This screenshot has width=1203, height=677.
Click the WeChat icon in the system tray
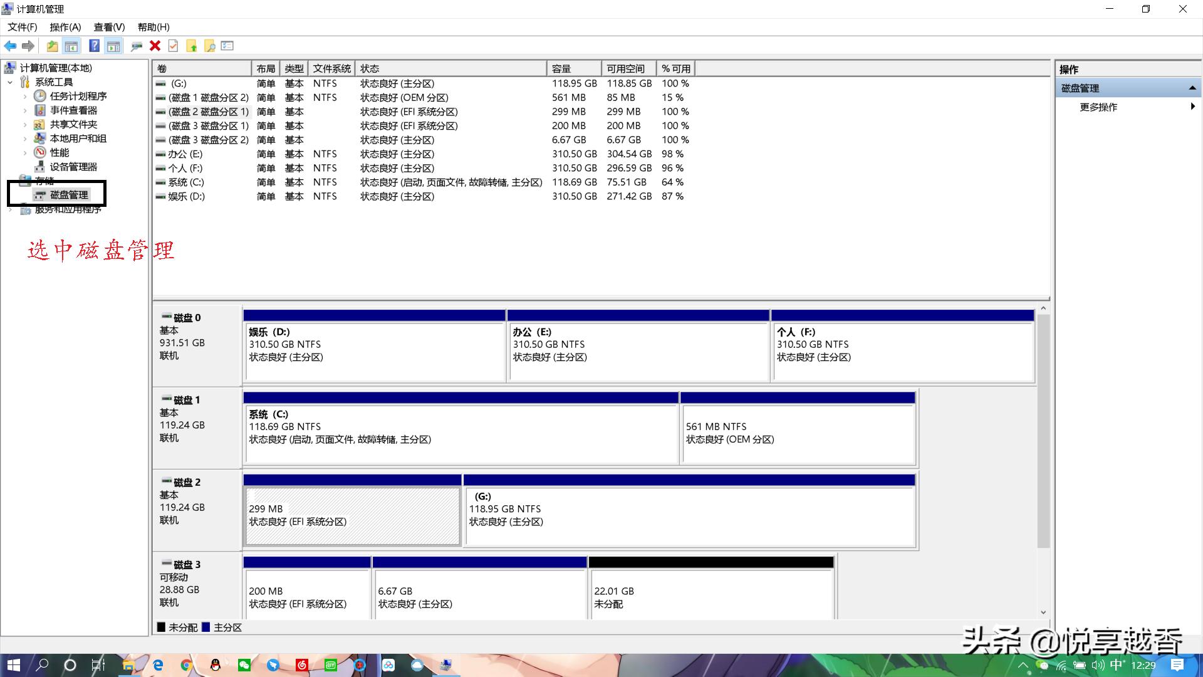point(1041,665)
